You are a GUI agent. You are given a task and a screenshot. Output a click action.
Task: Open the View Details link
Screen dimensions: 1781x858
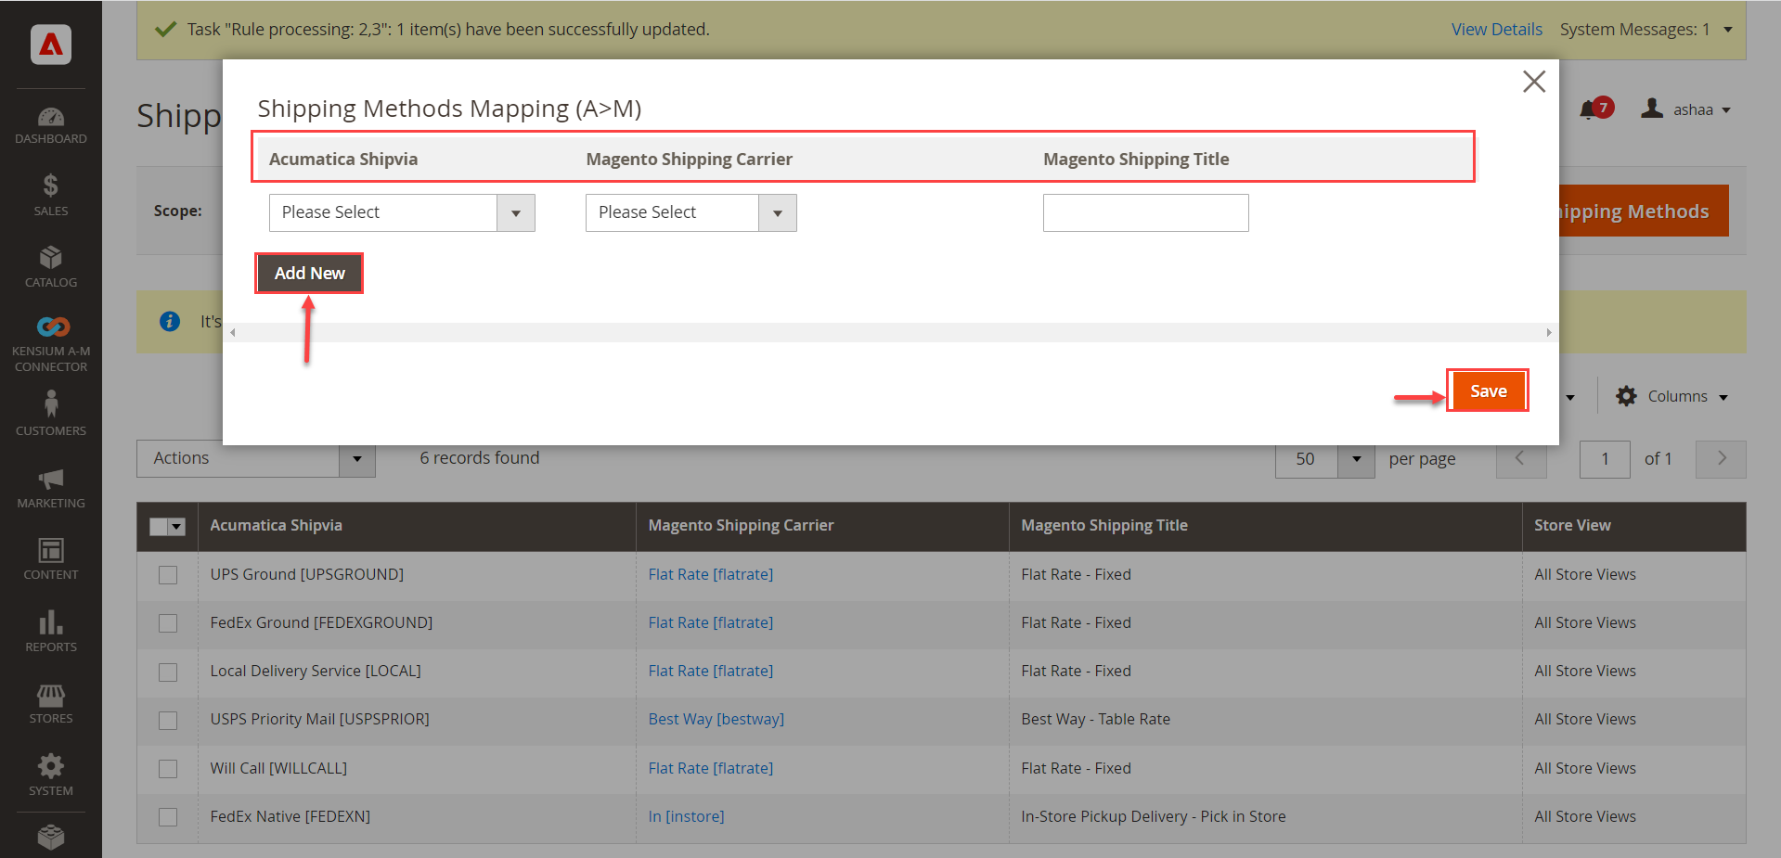(x=1496, y=29)
